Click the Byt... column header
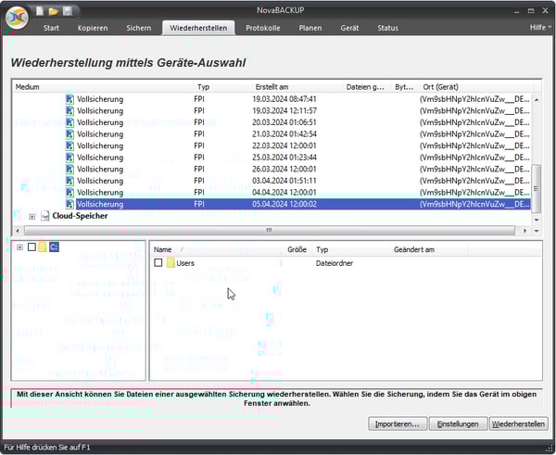This screenshot has width=556, height=455. click(x=406, y=87)
